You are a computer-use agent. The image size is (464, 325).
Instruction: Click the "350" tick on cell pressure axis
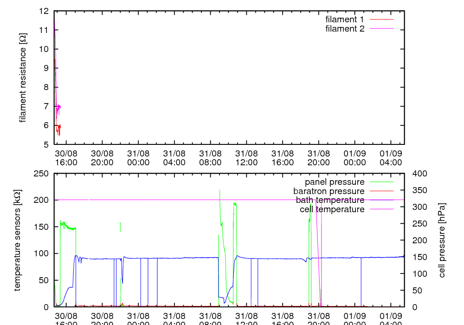417,190
